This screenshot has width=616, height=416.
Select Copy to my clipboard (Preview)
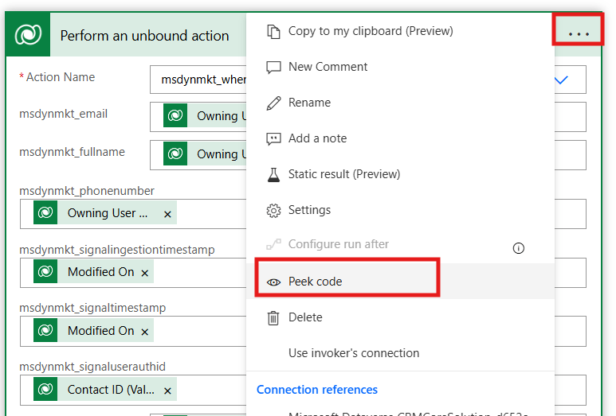pyautogui.click(x=370, y=31)
